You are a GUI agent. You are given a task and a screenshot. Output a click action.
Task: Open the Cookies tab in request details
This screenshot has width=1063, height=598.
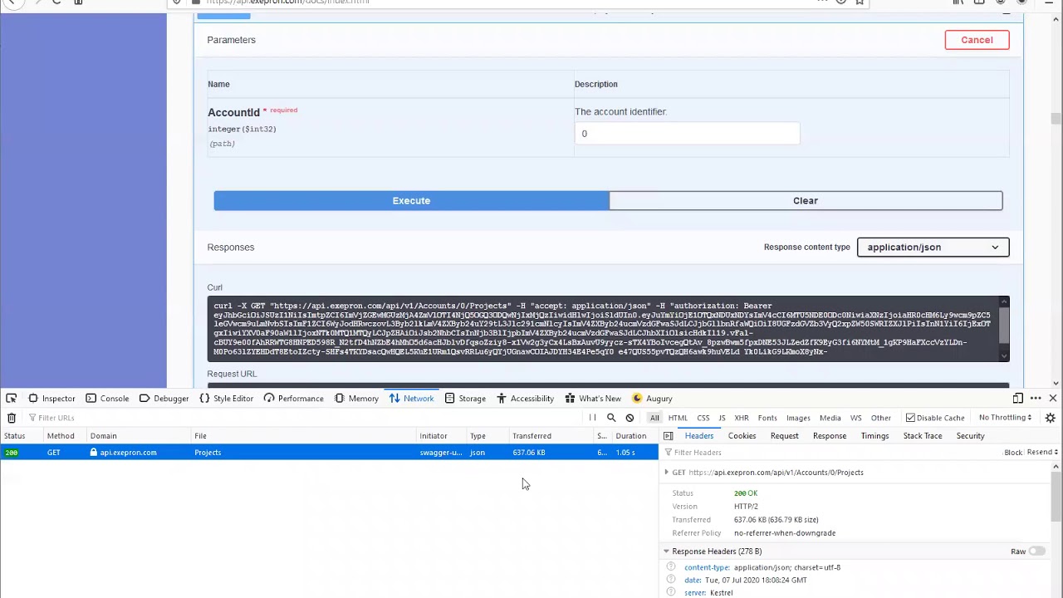[742, 436]
